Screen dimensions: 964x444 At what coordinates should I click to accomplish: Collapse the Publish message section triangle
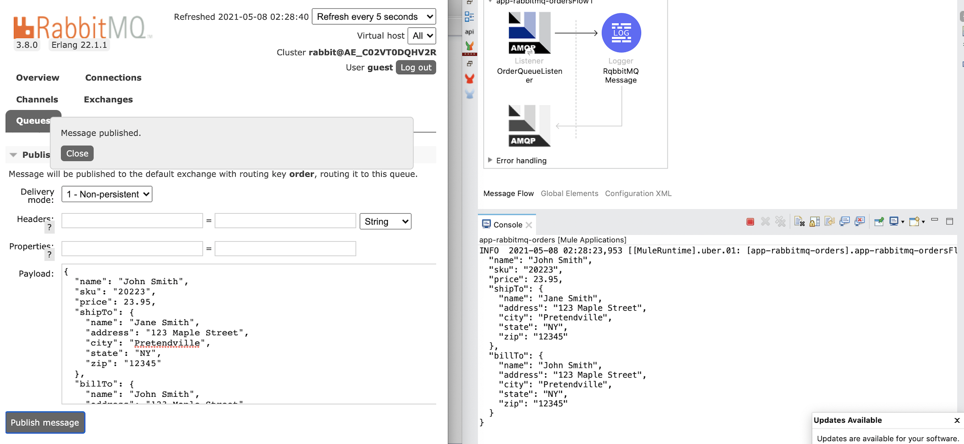[13, 155]
